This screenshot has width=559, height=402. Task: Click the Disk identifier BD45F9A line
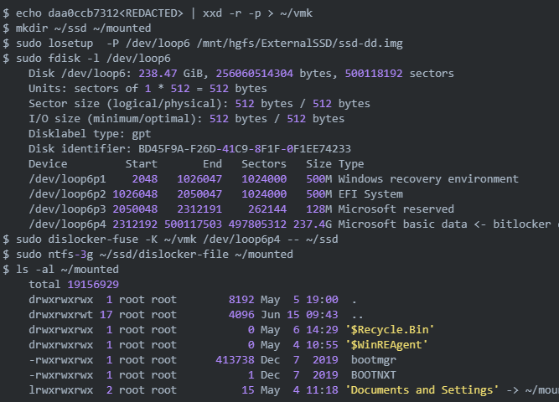pos(189,148)
